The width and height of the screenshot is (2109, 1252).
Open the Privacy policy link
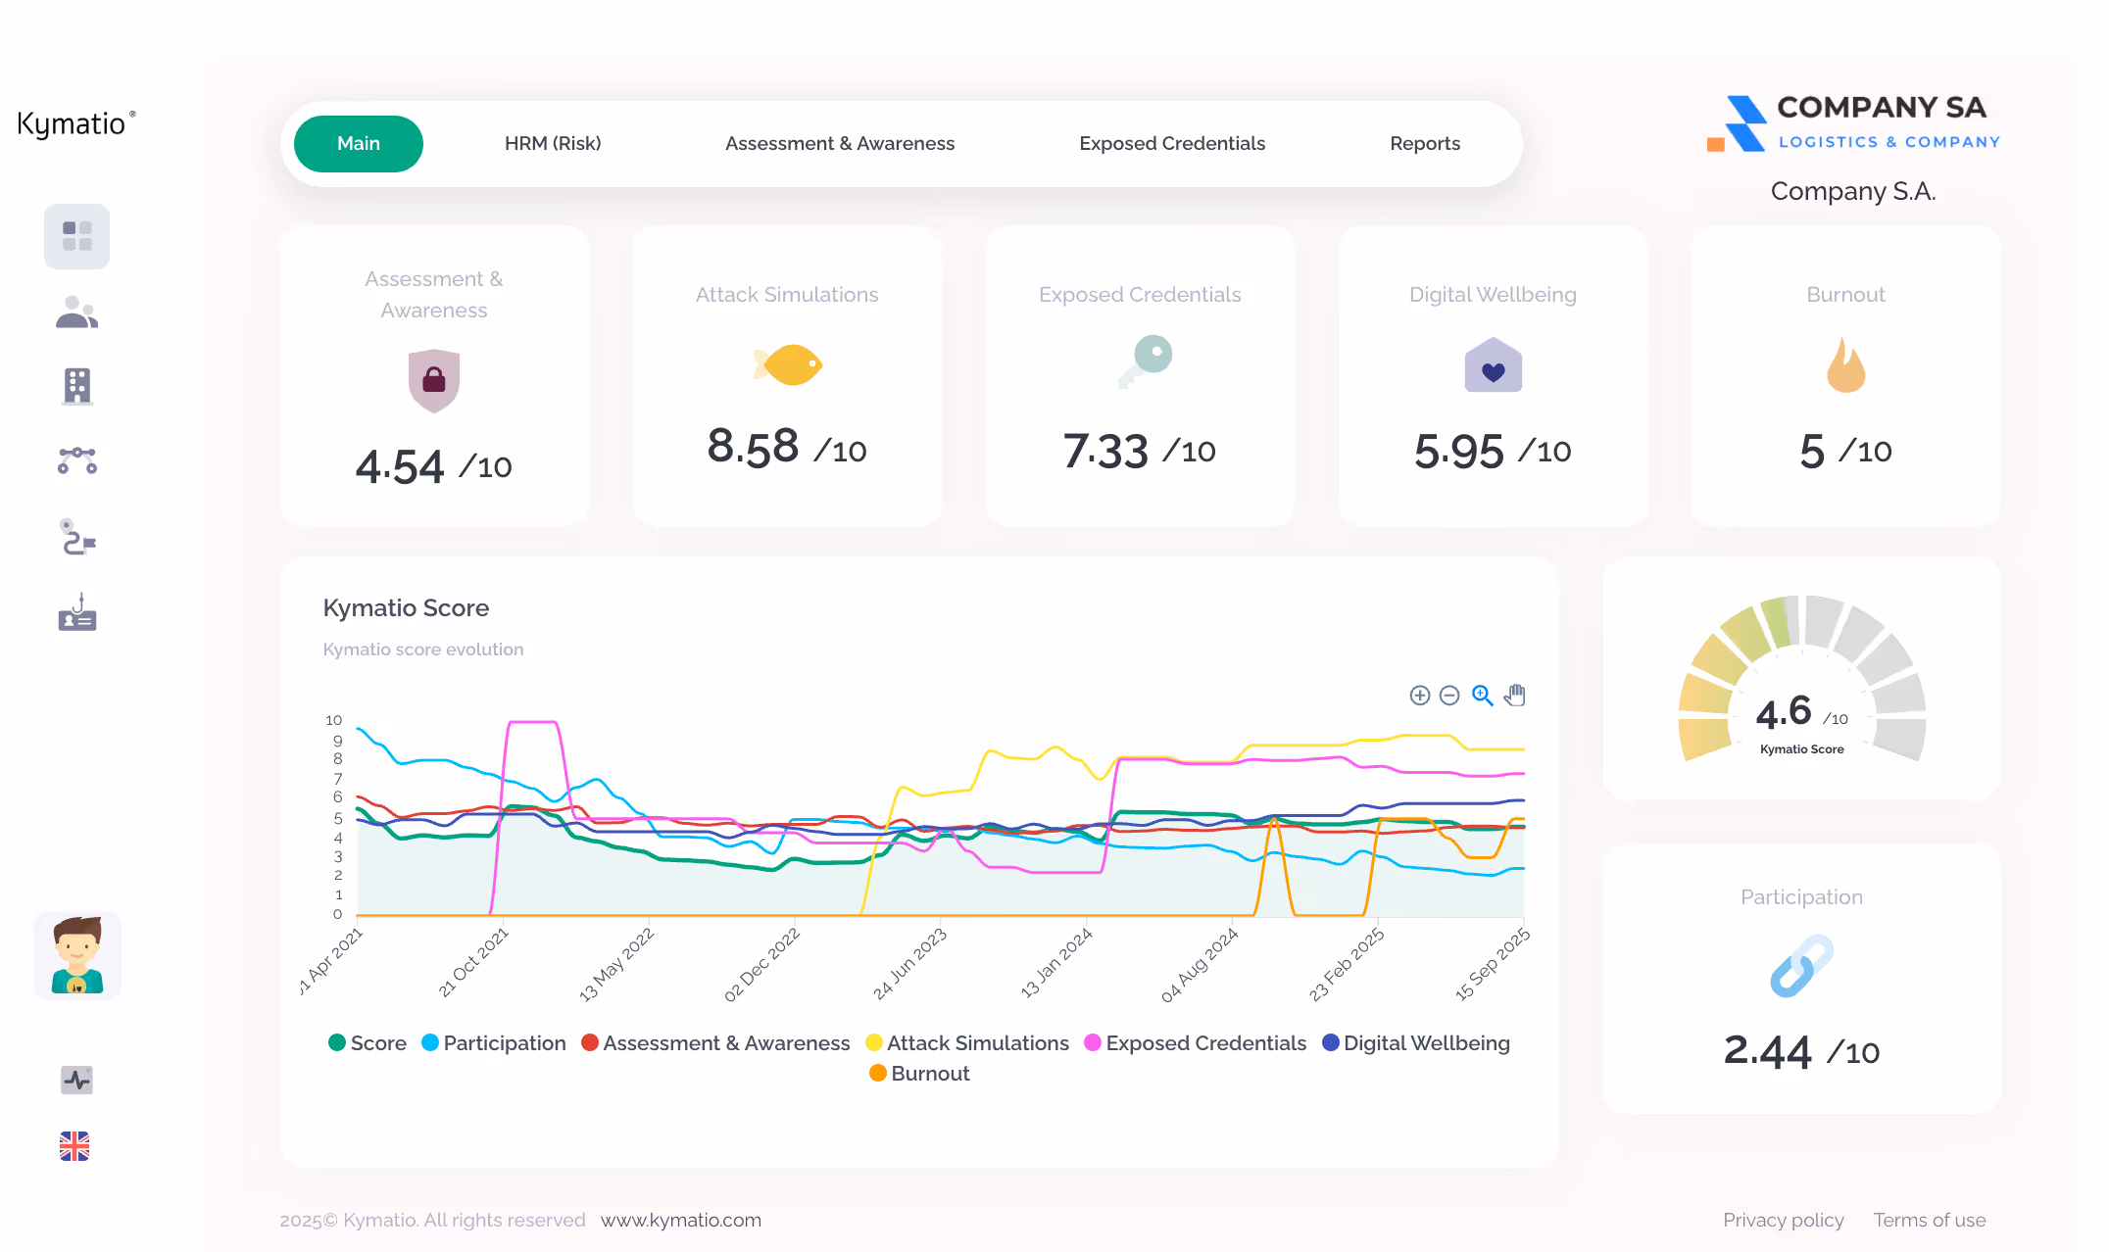point(1783,1220)
